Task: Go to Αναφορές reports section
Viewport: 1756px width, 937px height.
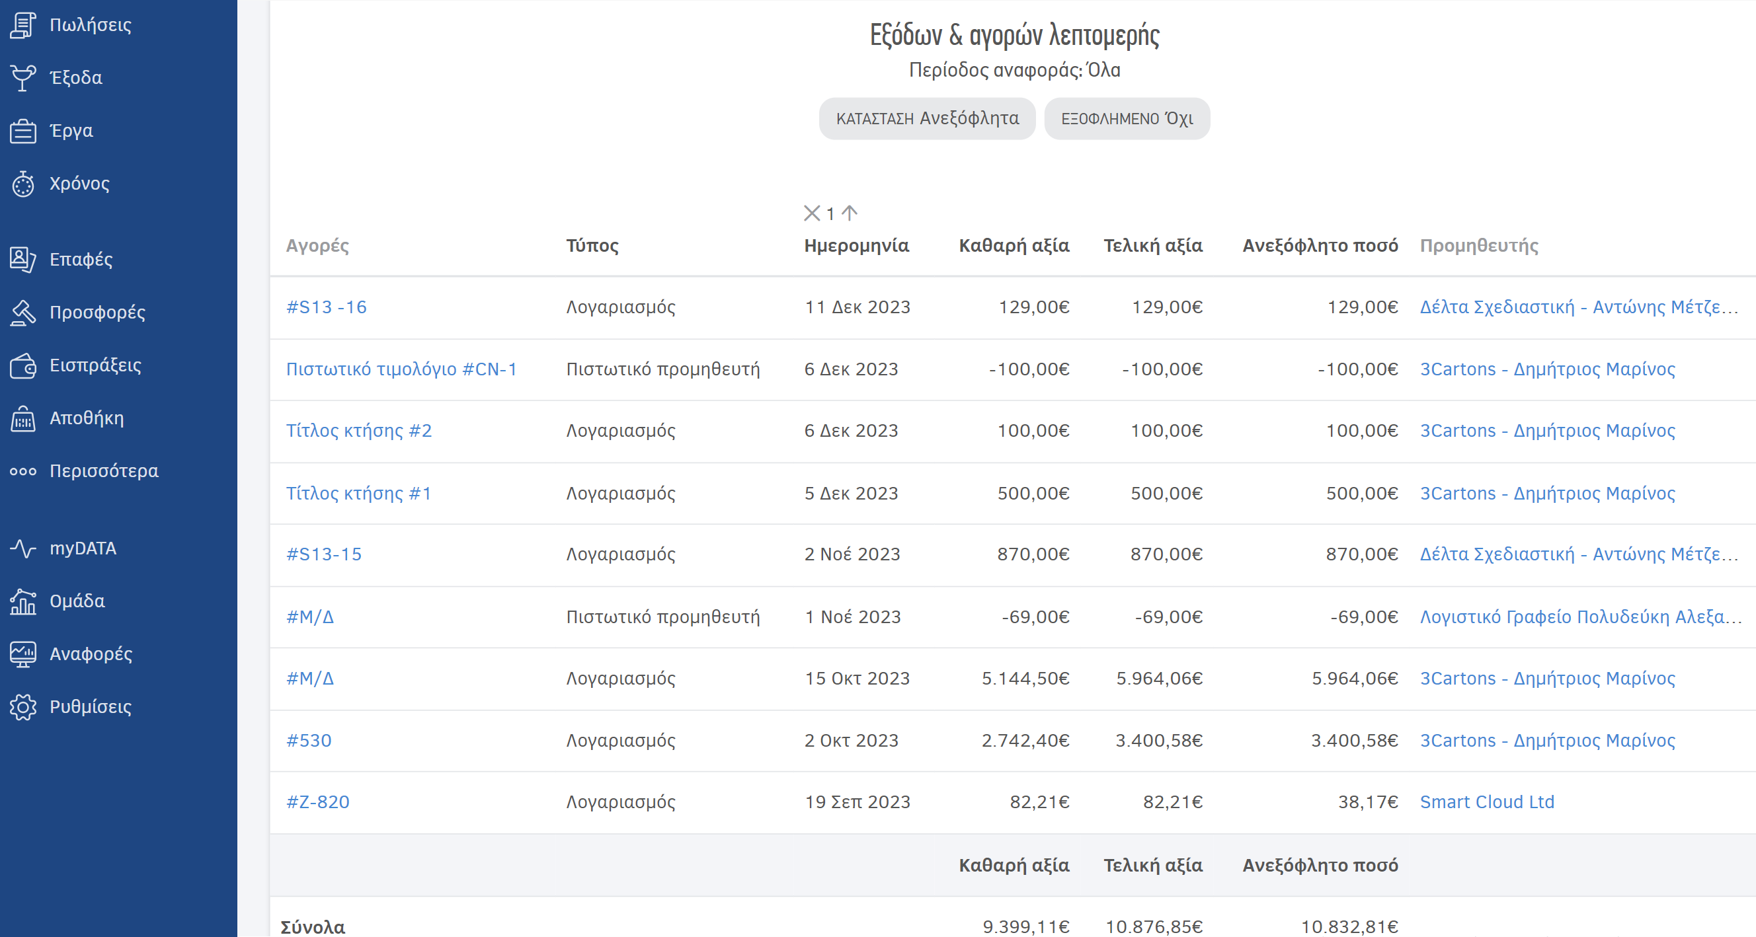Action: (x=91, y=654)
